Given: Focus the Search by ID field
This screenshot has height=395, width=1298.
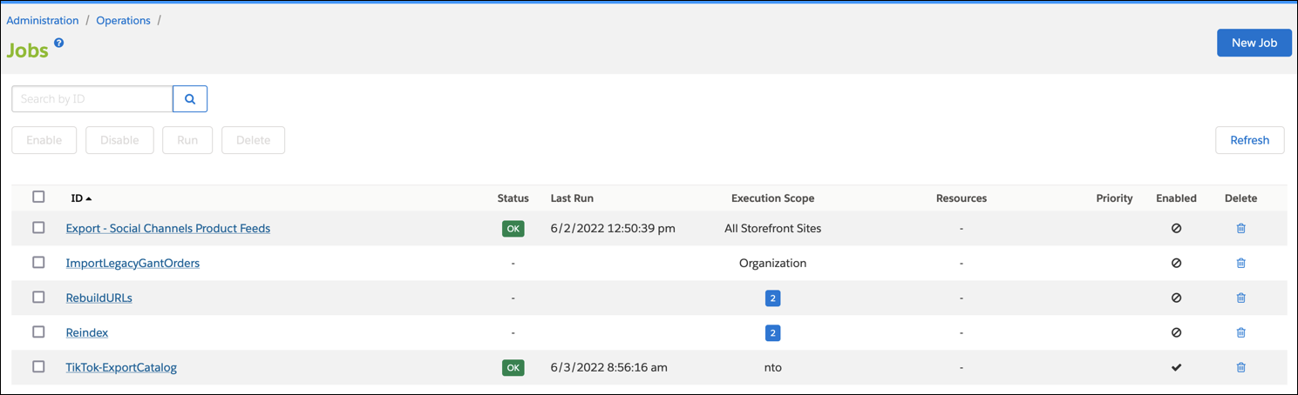Looking at the screenshot, I should [x=92, y=99].
